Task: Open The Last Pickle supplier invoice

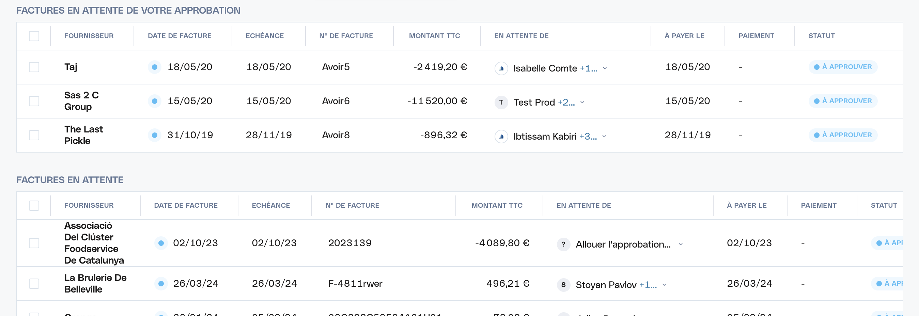Action: 83,135
